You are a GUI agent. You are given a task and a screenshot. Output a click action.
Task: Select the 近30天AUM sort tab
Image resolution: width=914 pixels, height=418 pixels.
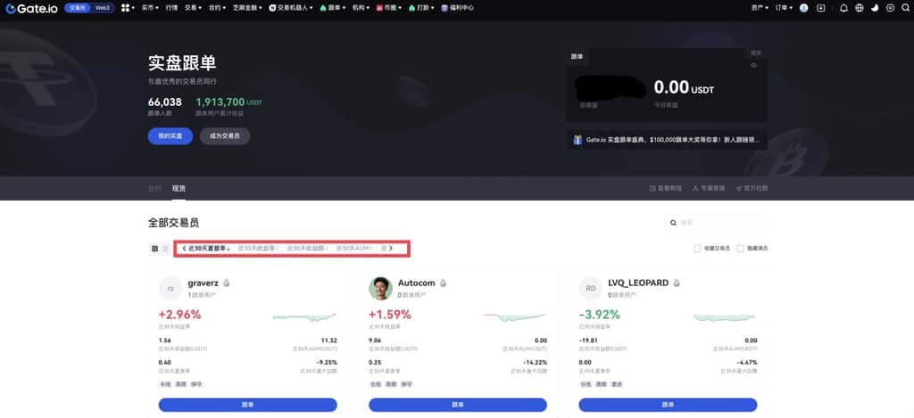(354, 248)
